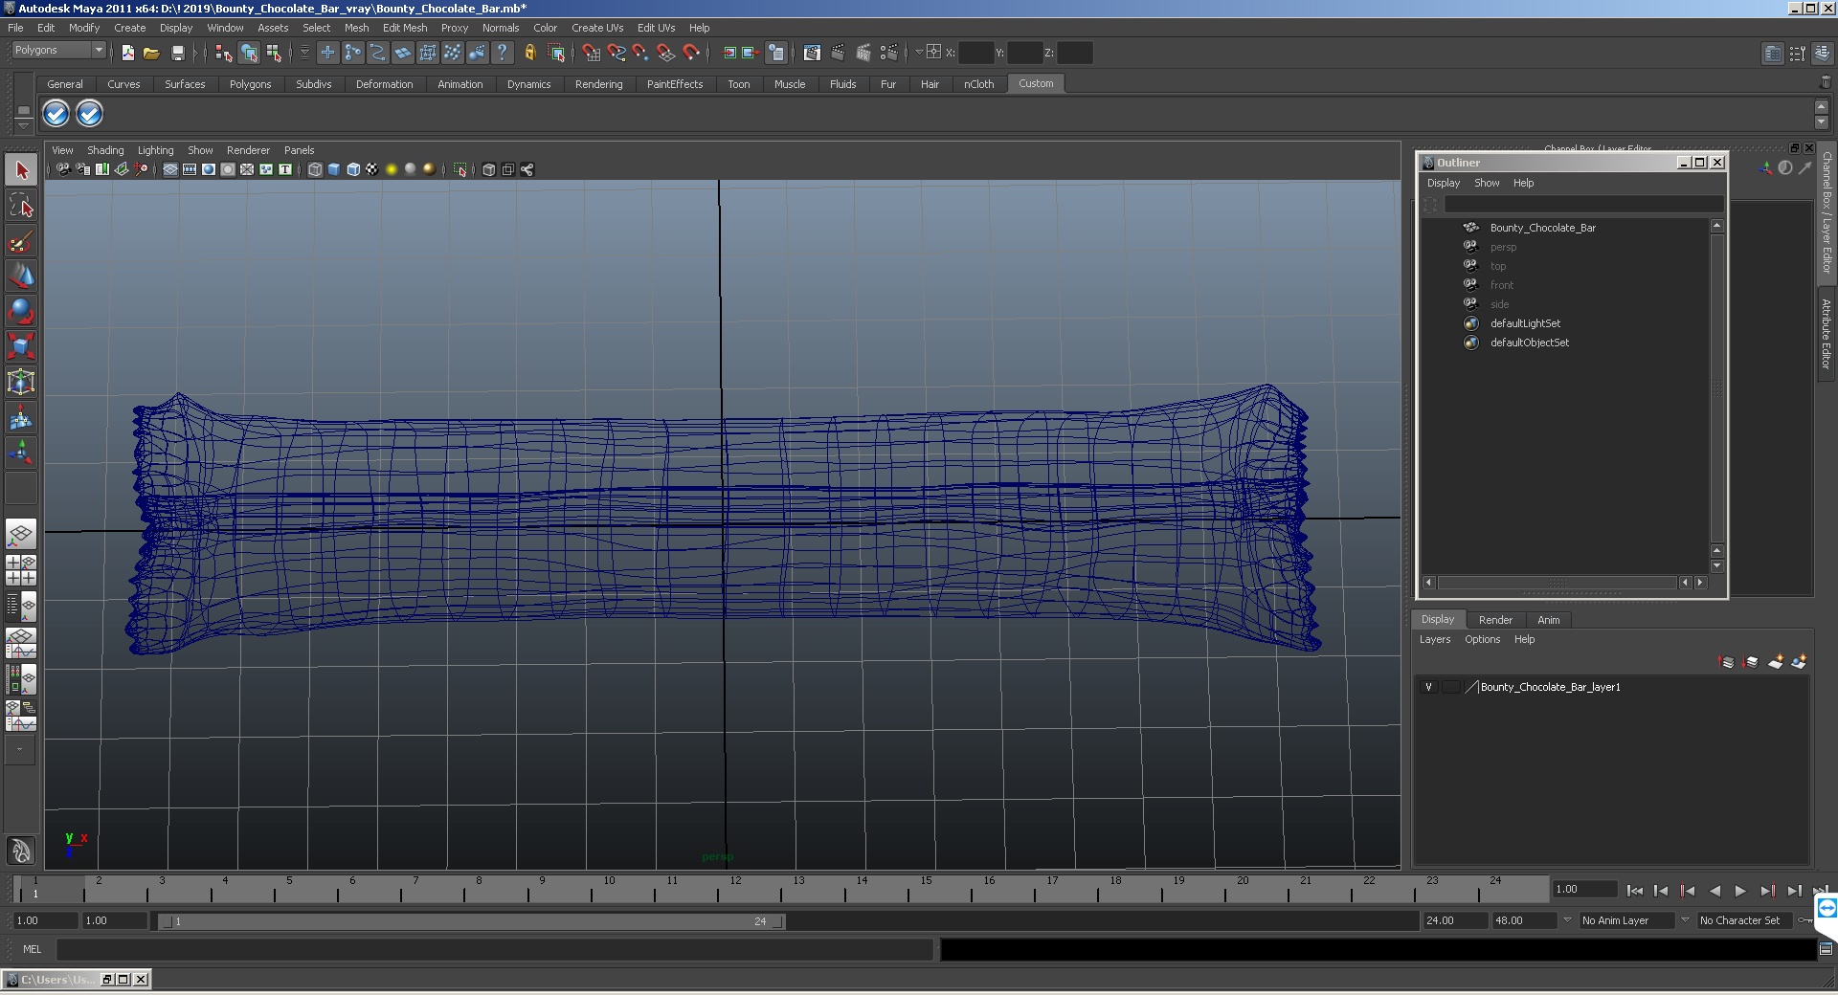The image size is (1838, 995).
Task: Select Bounty_Chocolate_Bar in the Outliner
Action: (1542, 228)
